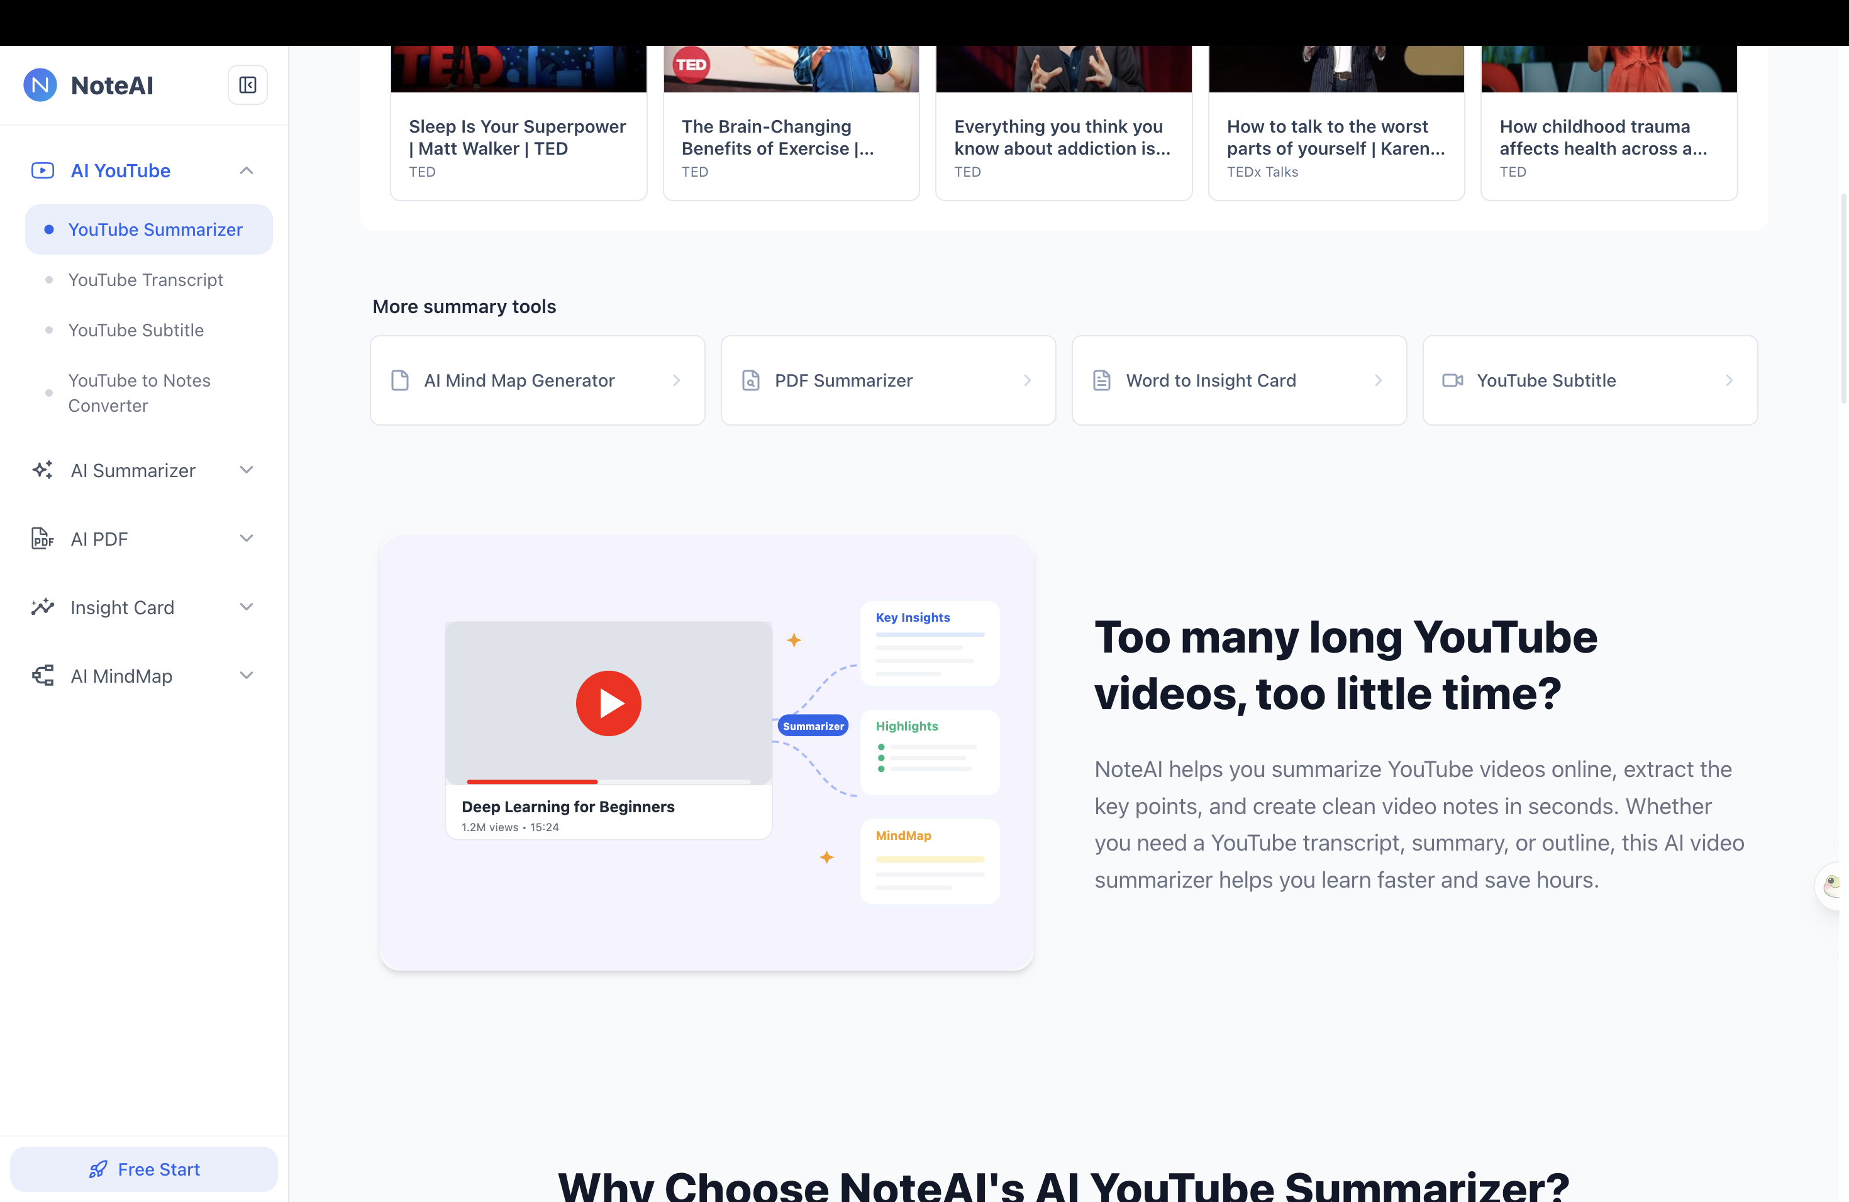Image resolution: width=1849 pixels, height=1202 pixels.
Task: Collapse the sidebar with panel icon
Action: tap(248, 85)
